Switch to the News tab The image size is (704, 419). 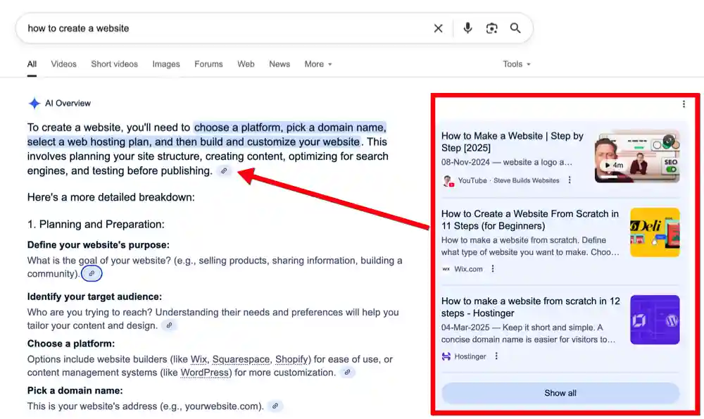279,64
